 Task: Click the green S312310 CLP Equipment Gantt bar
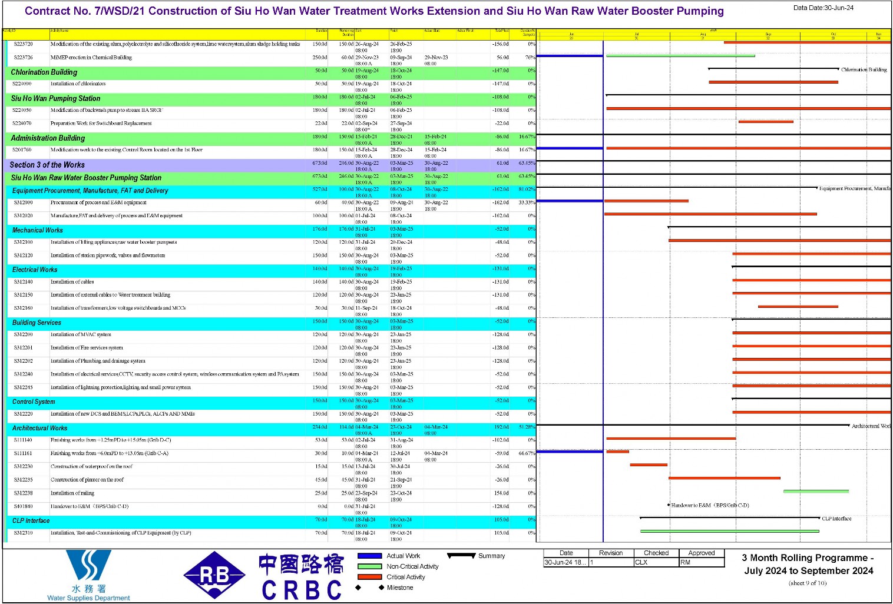coord(729,531)
